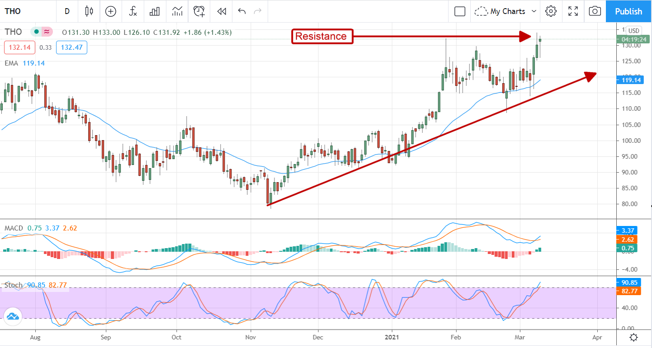The image size is (652, 348).
Task: Undo the last chart action
Action: coord(242,11)
